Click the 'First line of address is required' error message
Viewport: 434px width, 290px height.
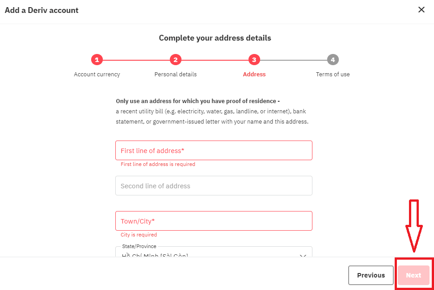pyautogui.click(x=157, y=164)
